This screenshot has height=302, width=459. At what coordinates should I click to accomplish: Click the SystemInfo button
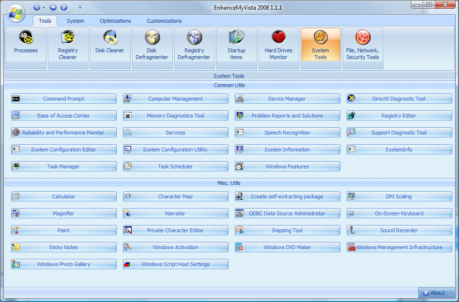[x=399, y=150]
